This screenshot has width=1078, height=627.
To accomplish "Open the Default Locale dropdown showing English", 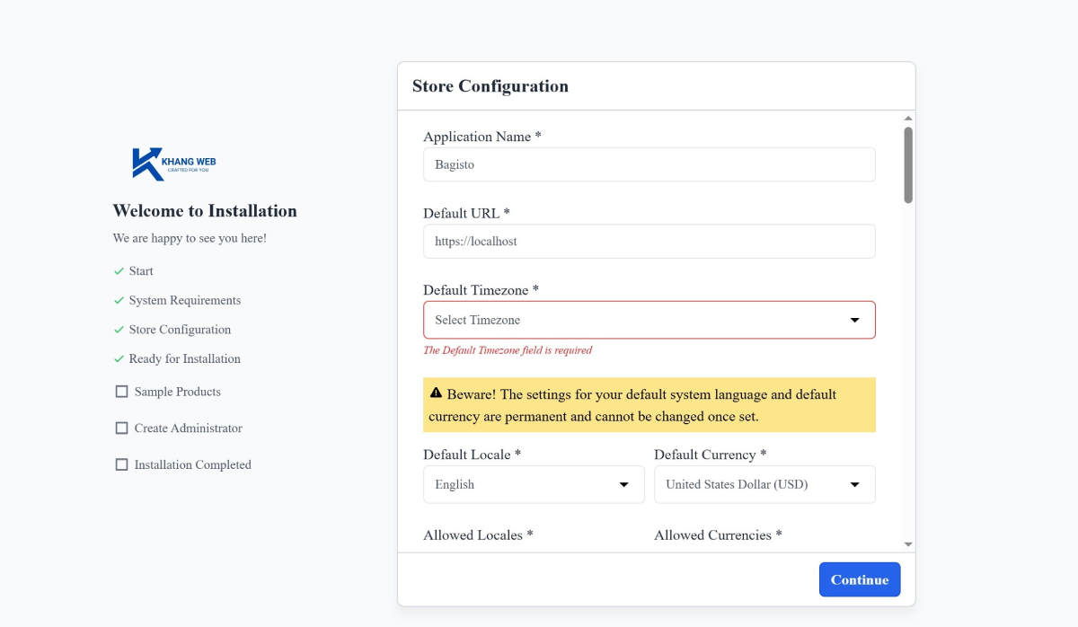I will click(533, 484).
